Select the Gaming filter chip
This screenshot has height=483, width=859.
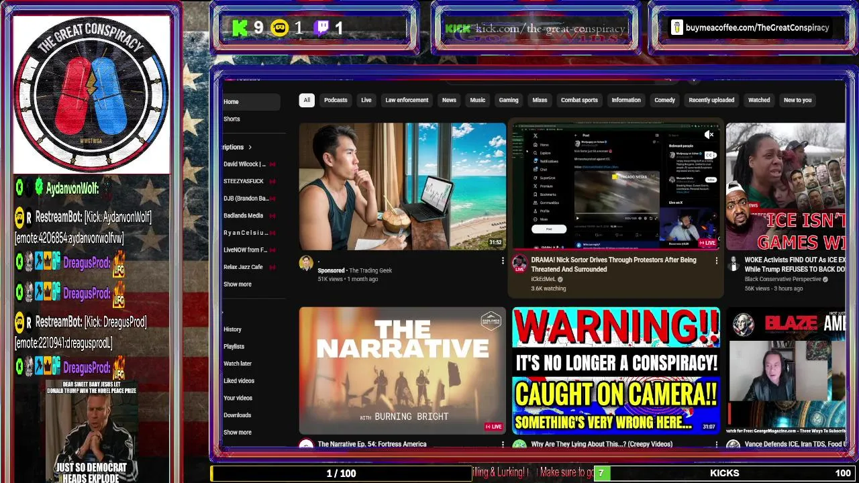(509, 100)
